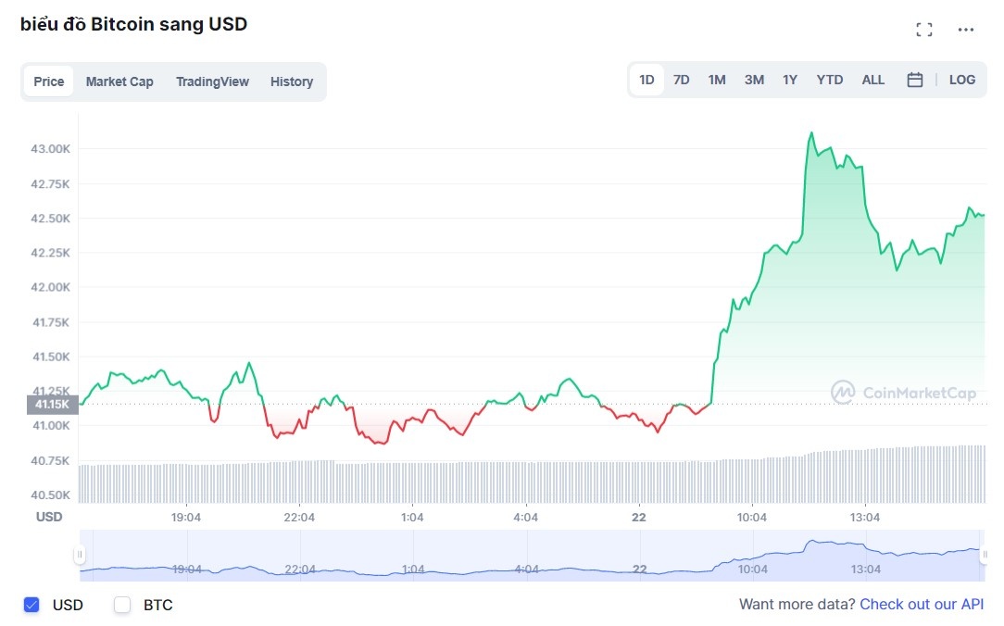Viewport: 1004px width, 626px height.
Task: Disable the USD price checkbox
Action: click(31, 605)
